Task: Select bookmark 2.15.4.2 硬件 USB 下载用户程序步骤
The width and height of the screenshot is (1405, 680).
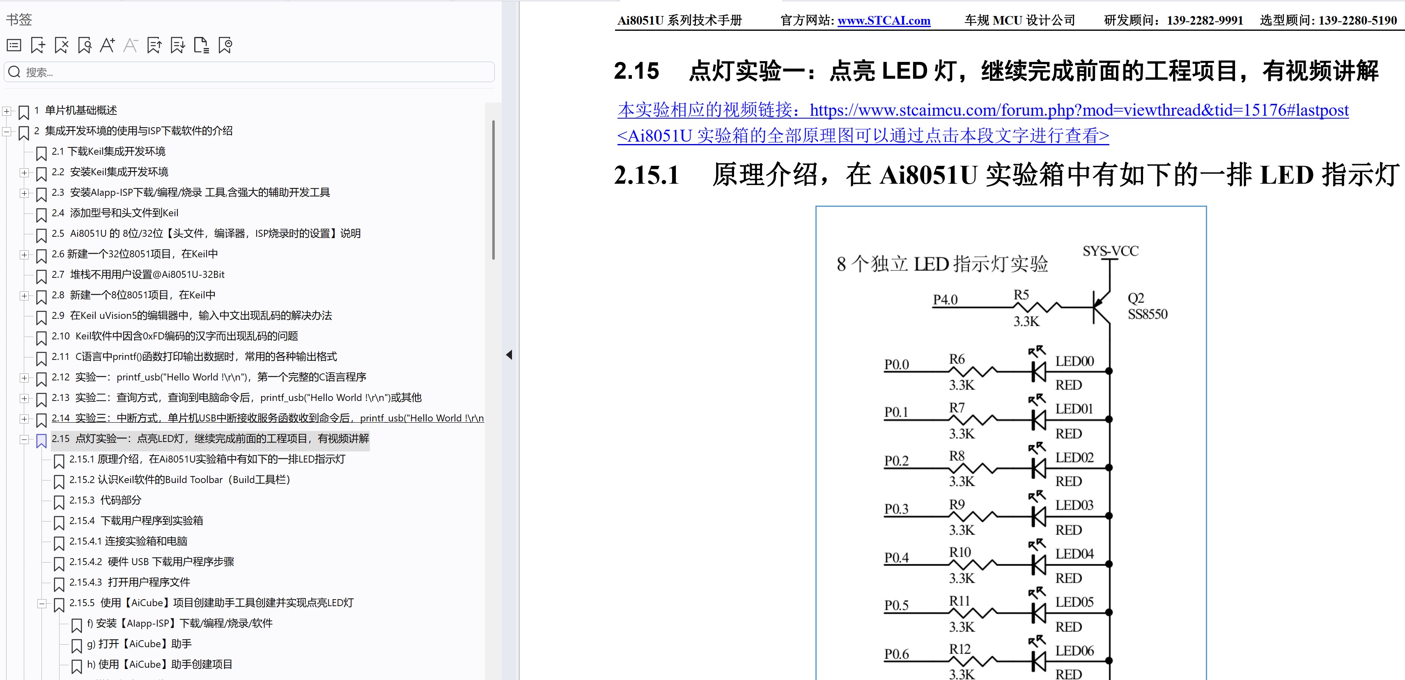Action: tap(152, 562)
